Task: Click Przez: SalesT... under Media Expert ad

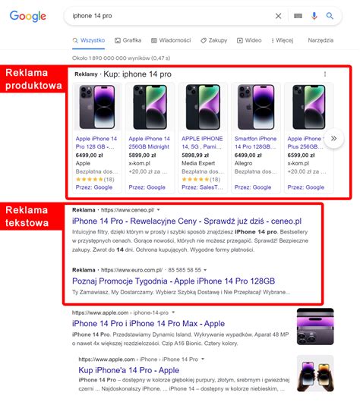Action: (x=202, y=187)
